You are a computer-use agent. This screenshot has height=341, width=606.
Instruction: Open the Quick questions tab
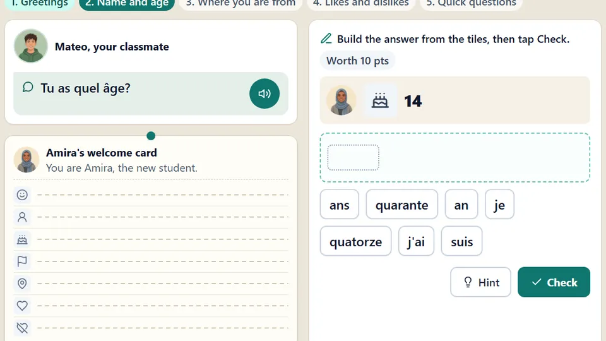[x=471, y=4]
